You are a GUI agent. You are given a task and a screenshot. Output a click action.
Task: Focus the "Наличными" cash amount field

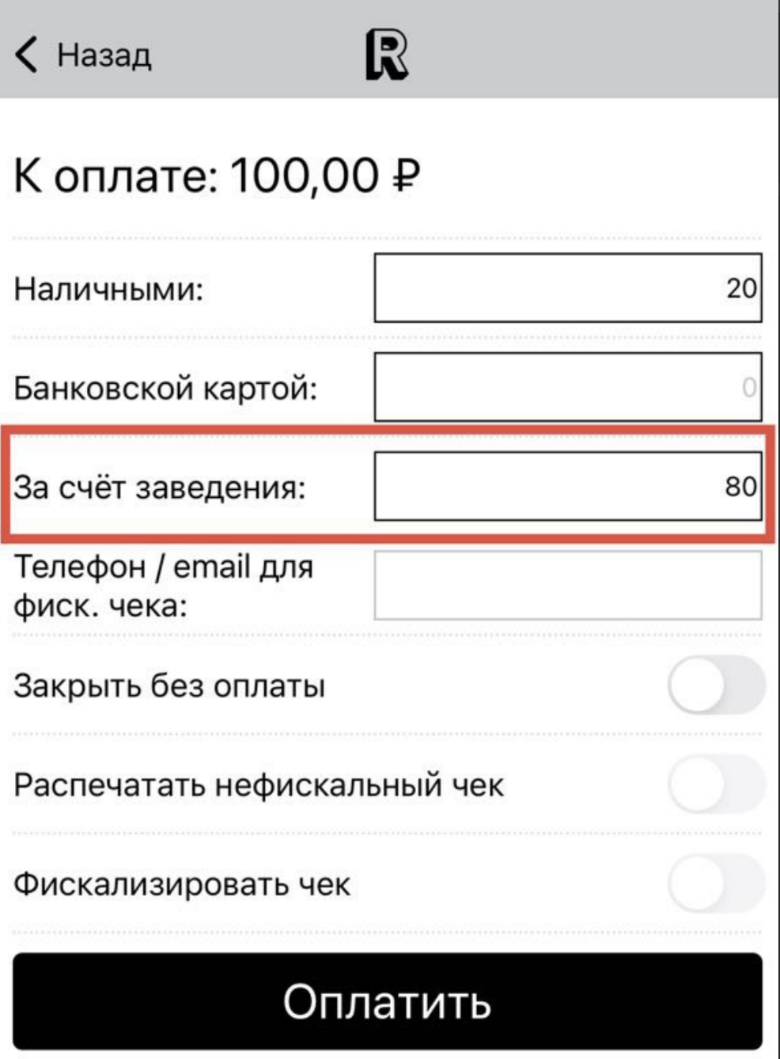click(x=567, y=288)
